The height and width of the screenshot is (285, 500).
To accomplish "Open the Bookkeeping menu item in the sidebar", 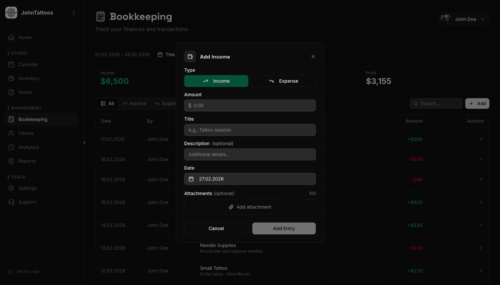I will (33, 119).
